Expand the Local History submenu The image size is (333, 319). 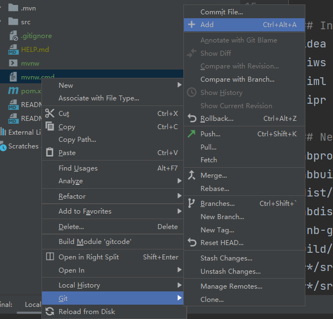[x=179, y=285]
